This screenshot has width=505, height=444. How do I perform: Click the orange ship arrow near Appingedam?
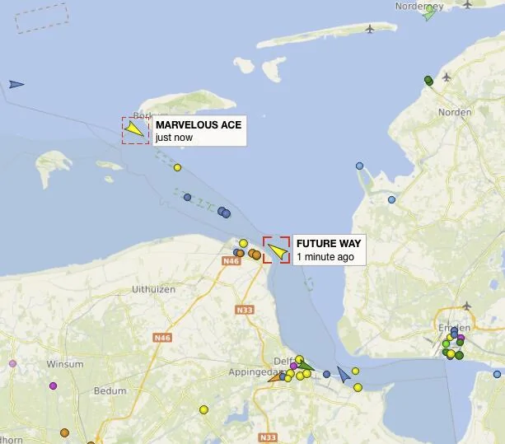point(274,377)
